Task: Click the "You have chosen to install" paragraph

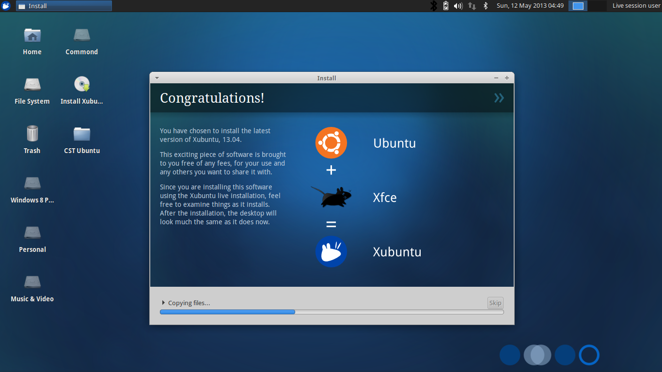Action: click(x=215, y=135)
